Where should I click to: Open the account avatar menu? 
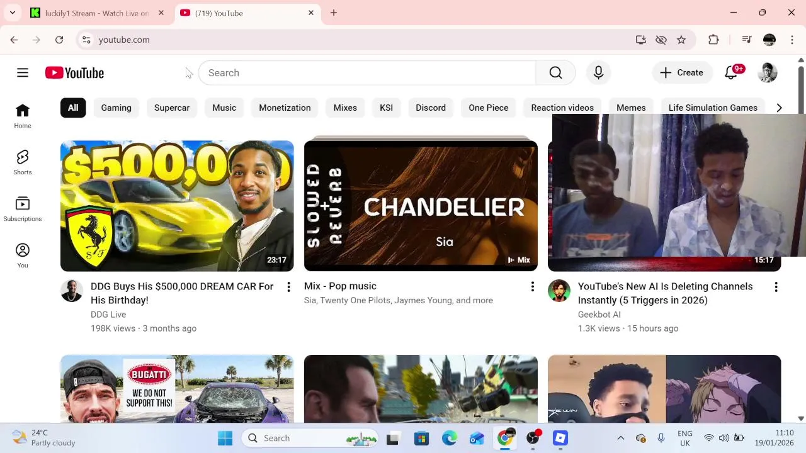(x=767, y=73)
